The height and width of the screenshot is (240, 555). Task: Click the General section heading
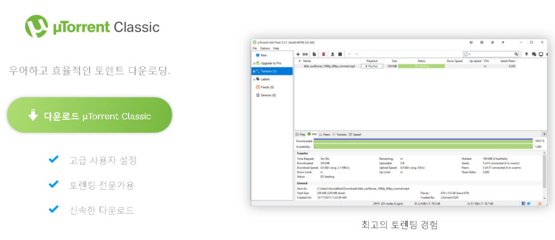[x=302, y=183]
